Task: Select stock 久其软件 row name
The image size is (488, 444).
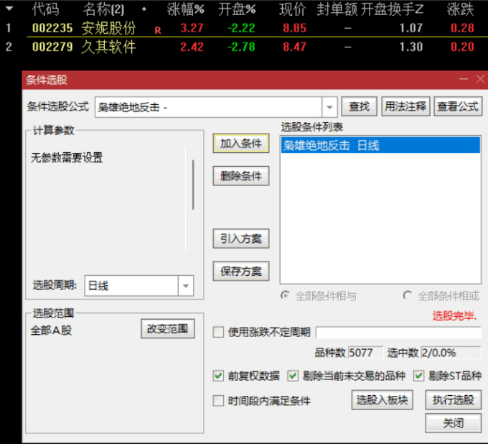Action: click(x=108, y=47)
